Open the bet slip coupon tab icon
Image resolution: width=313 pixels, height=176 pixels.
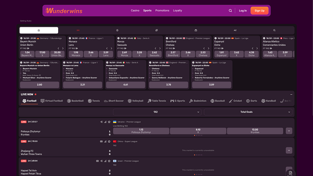[156, 30]
